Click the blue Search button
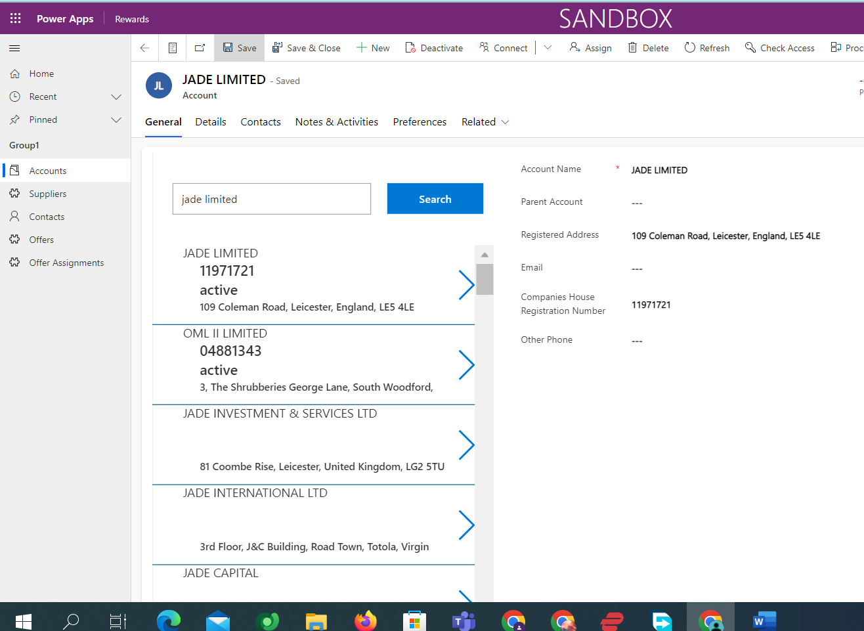The width and height of the screenshot is (864, 631). point(435,198)
